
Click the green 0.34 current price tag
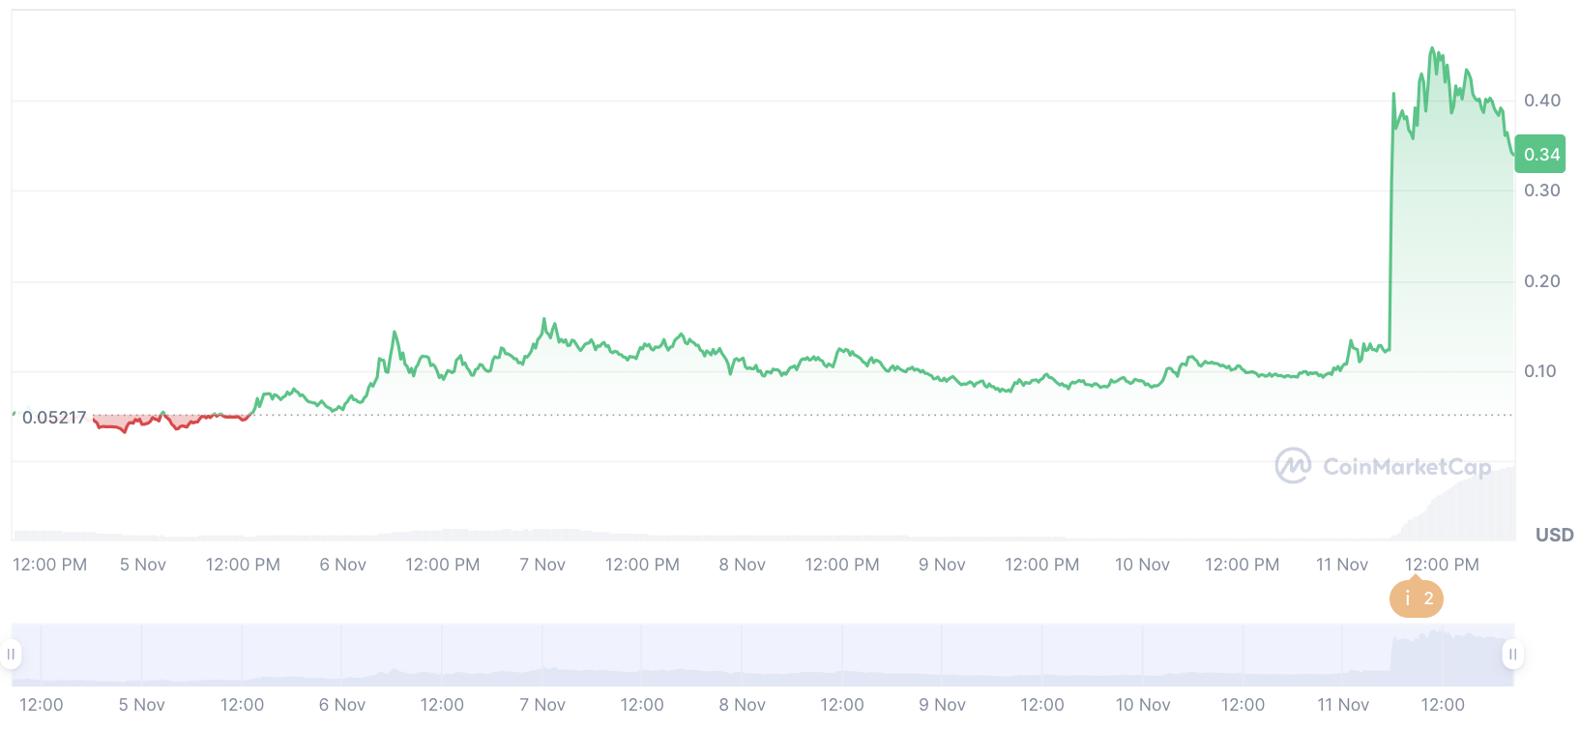pos(1540,155)
